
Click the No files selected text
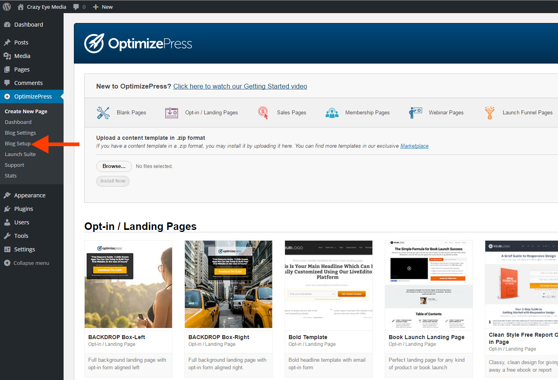[x=154, y=166]
